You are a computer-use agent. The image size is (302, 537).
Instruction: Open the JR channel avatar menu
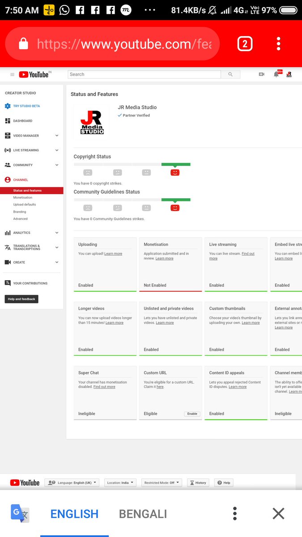tap(289, 74)
